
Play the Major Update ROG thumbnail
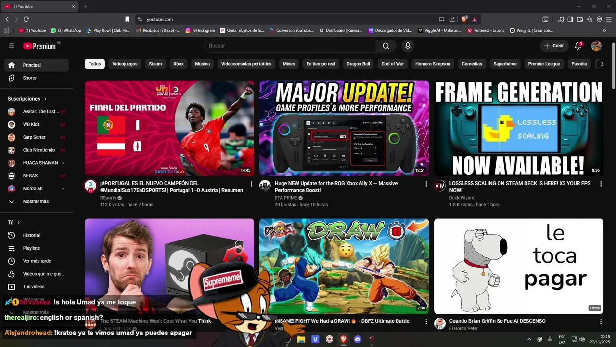344,128
